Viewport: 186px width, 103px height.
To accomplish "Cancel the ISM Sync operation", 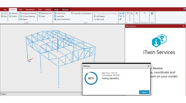I will point(144,92).
